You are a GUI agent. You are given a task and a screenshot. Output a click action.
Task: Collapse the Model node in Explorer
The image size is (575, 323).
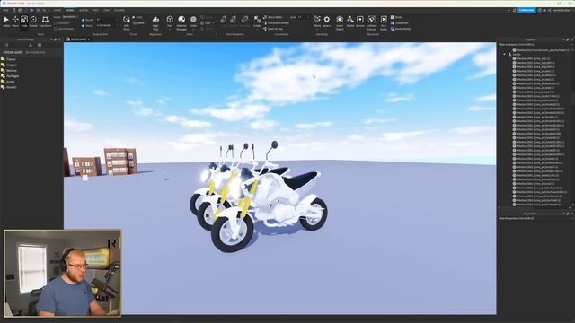tap(504, 54)
